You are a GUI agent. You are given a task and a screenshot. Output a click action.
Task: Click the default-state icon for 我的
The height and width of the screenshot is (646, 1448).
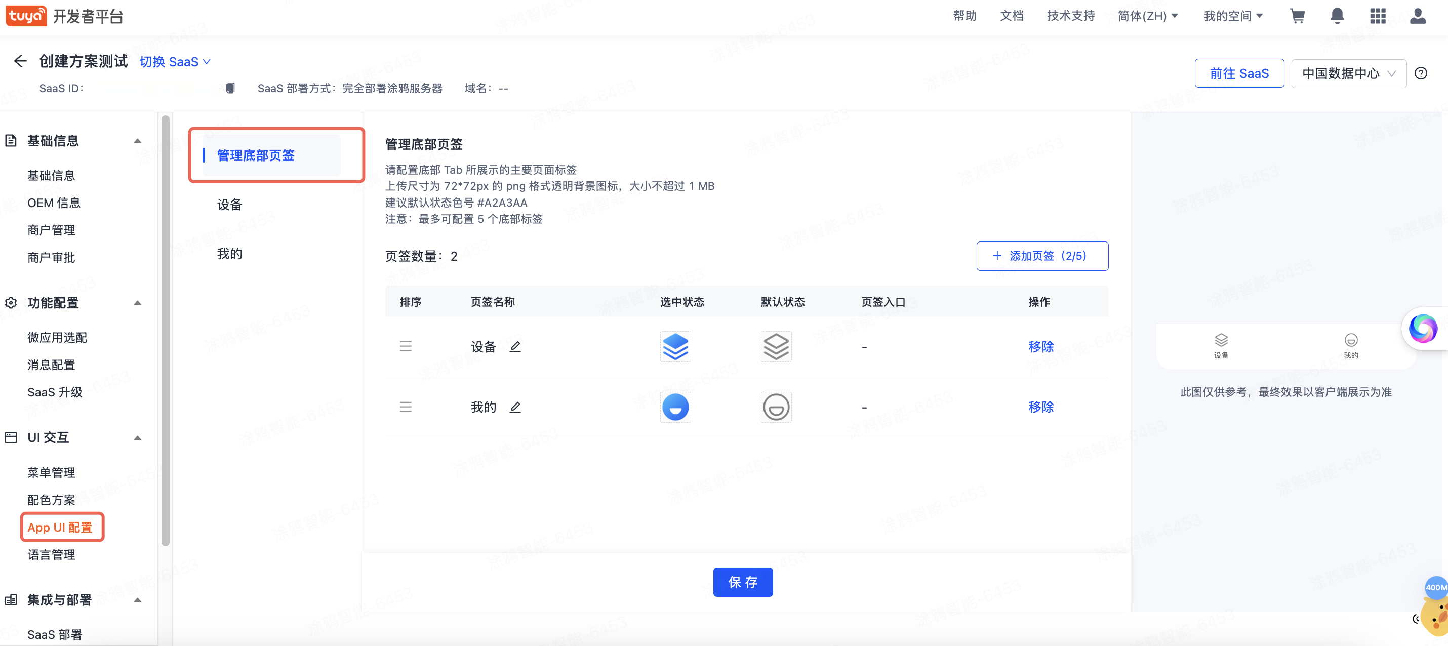click(776, 407)
